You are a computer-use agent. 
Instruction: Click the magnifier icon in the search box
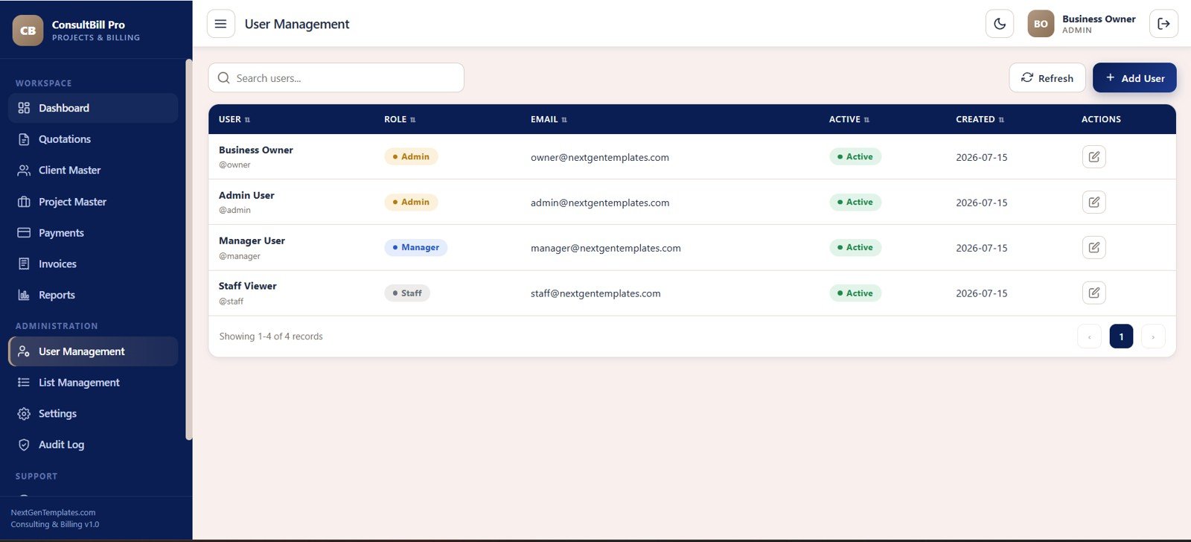(x=223, y=78)
